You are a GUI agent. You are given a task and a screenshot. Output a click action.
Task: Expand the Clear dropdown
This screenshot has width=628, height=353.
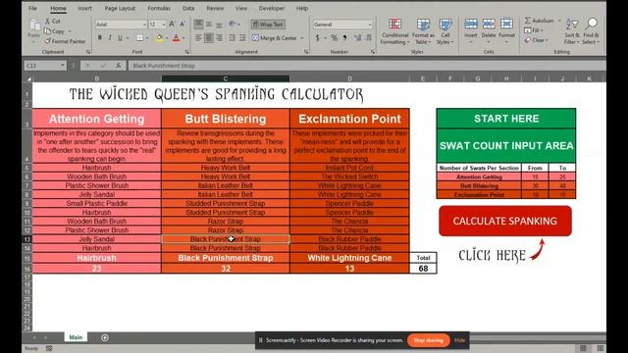[x=547, y=40]
